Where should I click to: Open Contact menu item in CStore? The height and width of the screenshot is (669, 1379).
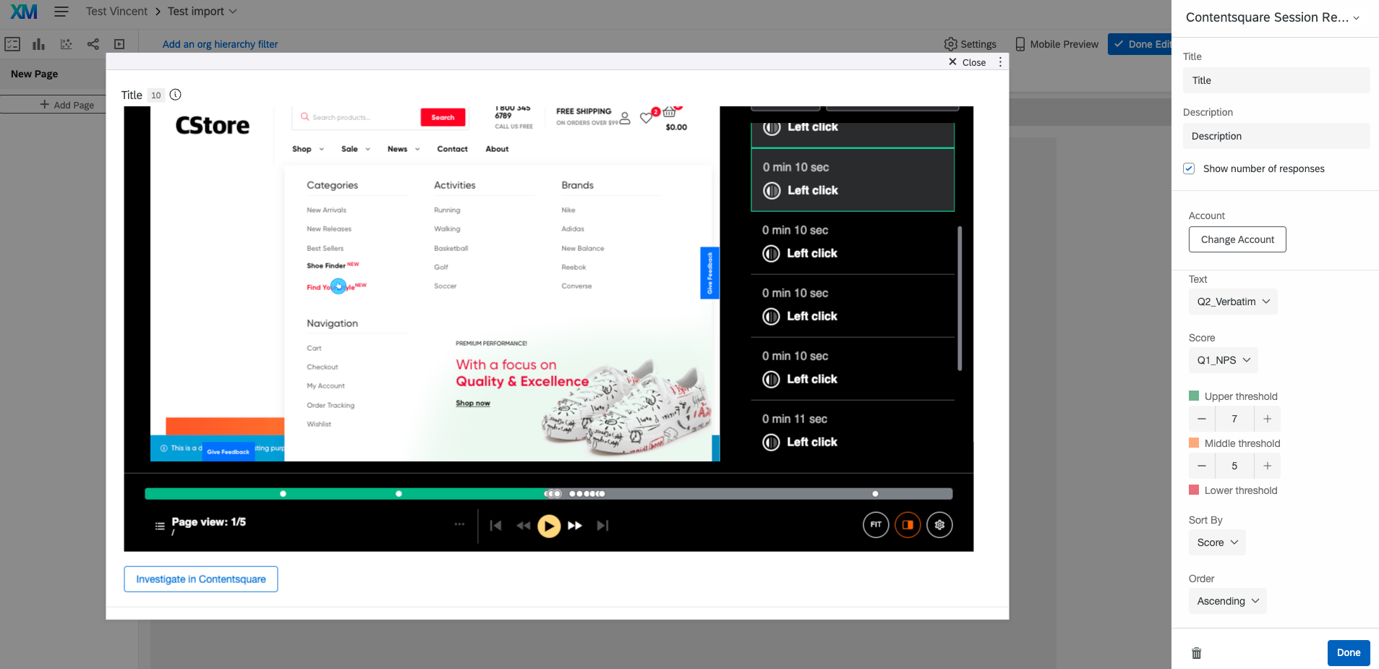click(453, 149)
